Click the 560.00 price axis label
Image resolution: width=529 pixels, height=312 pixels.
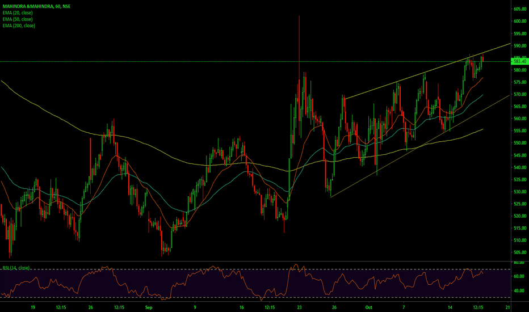(520, 119)
